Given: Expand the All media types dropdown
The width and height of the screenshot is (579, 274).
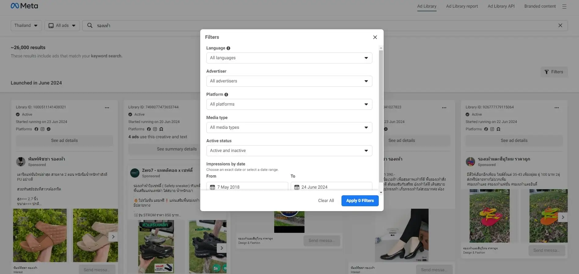Looking at the screenshot, I should (x=289, y=128).
